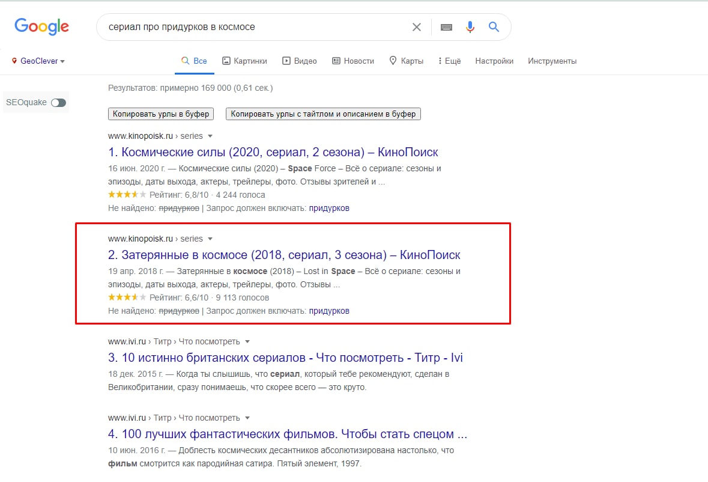This screenshot has width=708, height=482.
Task: Click придурков link under Космические силы result
Action: pos(329,209)
